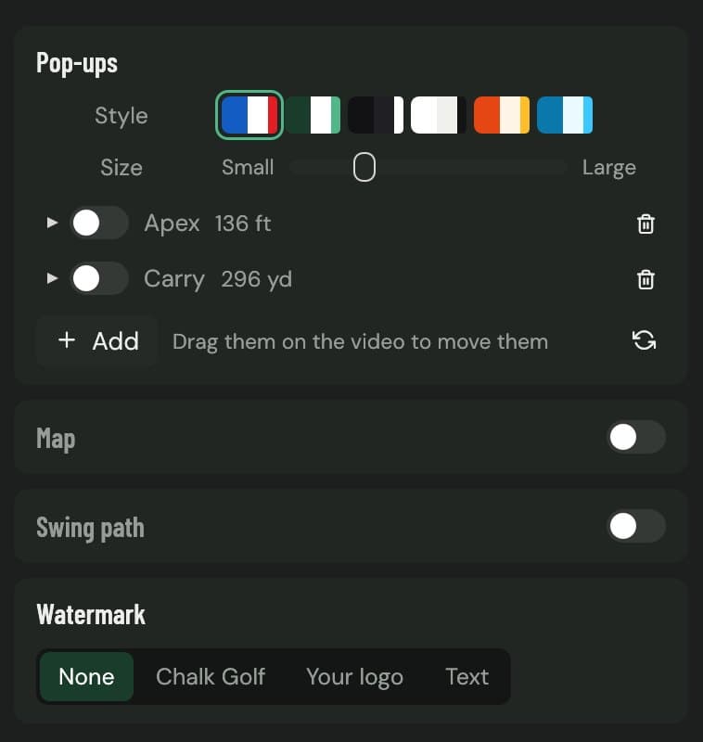This screenshot has height=742, width=703.
Task: Select the blue-white-red pop-up style
Action: (x=249, y=115)
